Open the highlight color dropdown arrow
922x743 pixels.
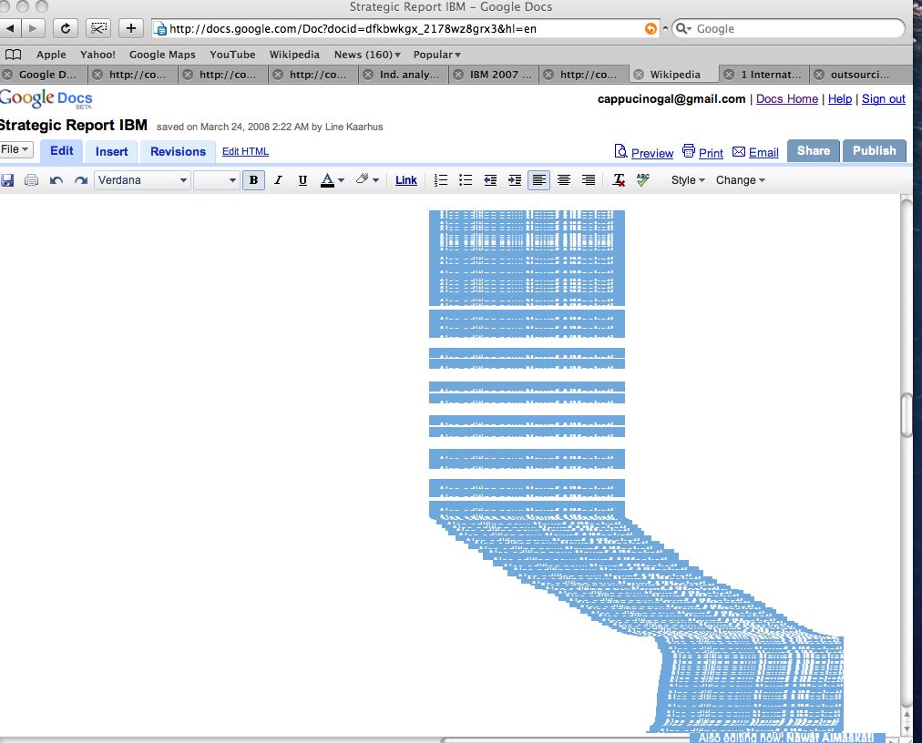(x=375, y=180)
